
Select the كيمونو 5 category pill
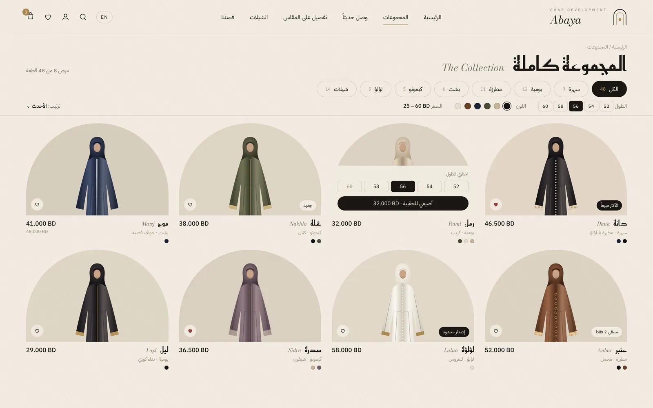(413, 89)
